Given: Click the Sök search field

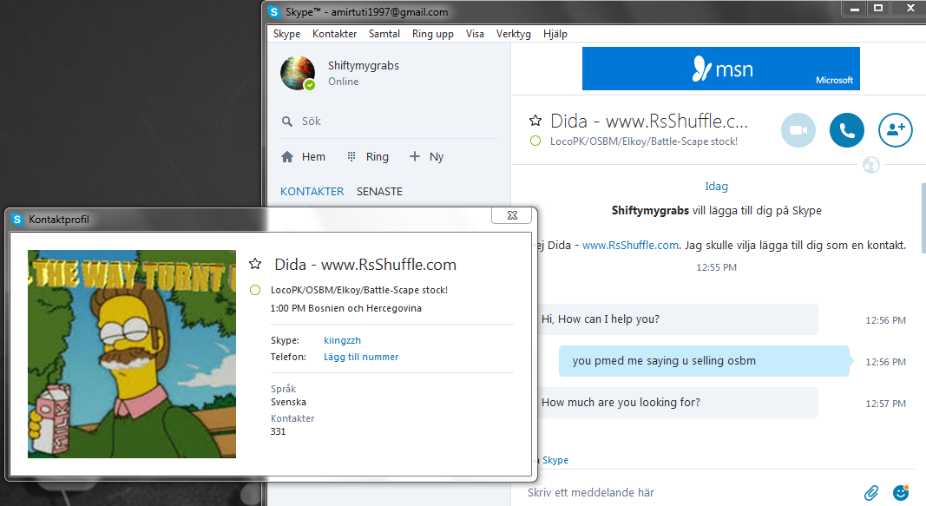Looking at the screenshot, I should point(389,121).
